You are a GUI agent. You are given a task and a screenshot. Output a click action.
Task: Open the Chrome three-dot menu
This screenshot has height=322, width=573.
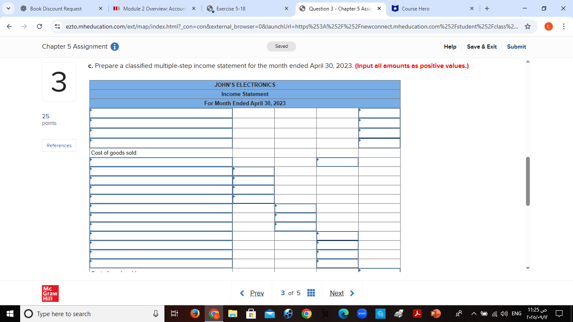(563, 26)
